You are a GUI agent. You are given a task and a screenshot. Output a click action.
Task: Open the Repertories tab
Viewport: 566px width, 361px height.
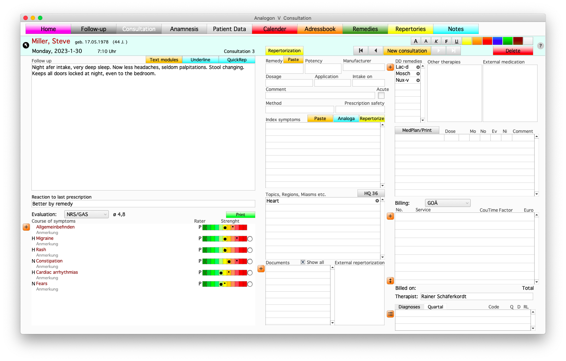410,29
